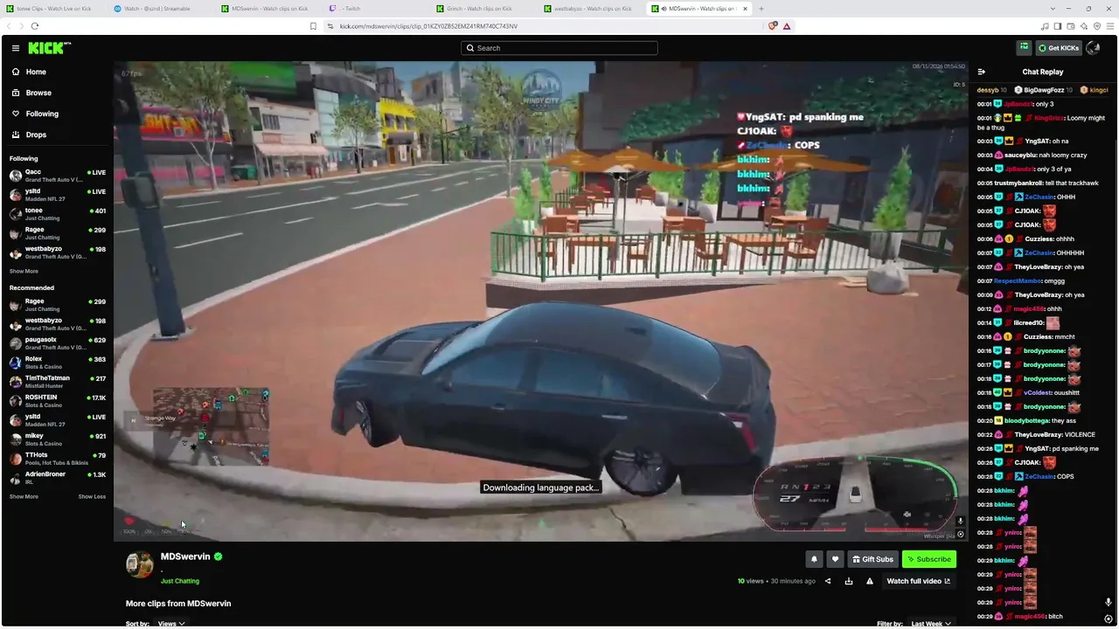Click the Gift Subs button

pos(872,559)
